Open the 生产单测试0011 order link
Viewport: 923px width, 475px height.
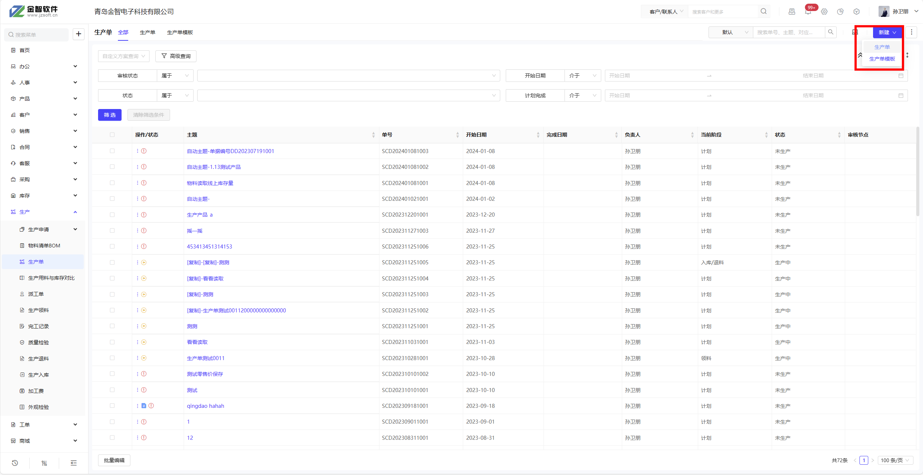point(206,358)
